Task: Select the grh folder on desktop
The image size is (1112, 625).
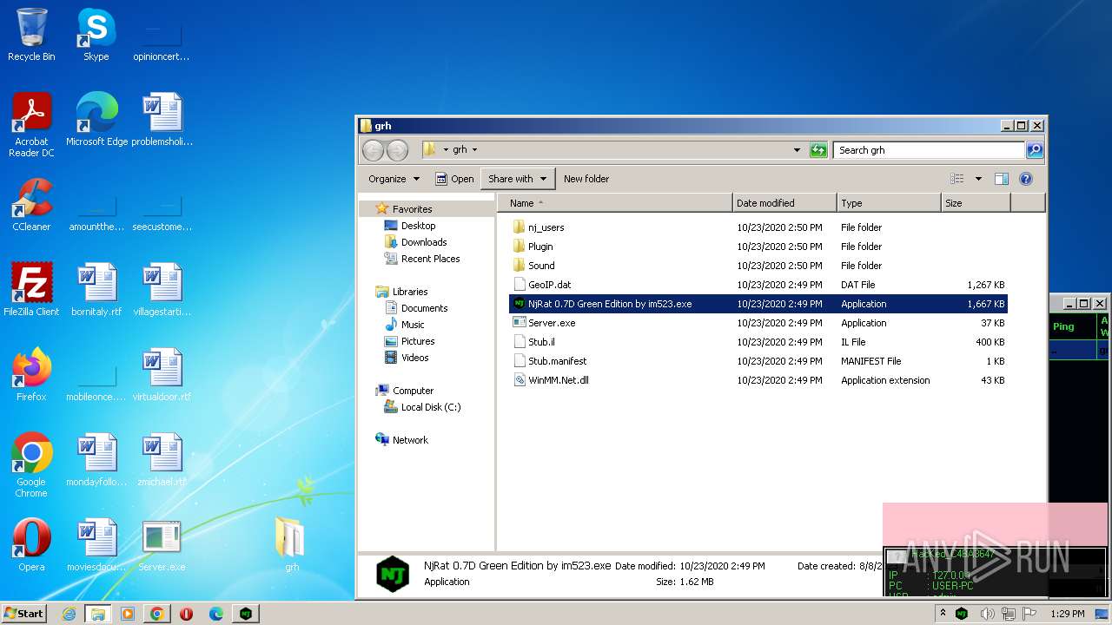Action: [x=292, y=545]
